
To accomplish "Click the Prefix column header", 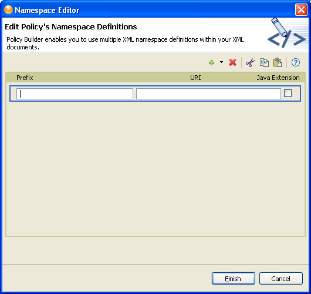I will (x=25, y=78).
